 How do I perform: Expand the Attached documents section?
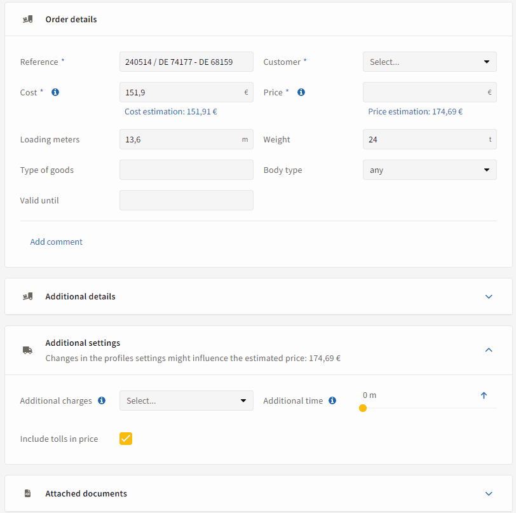[489, 493]
